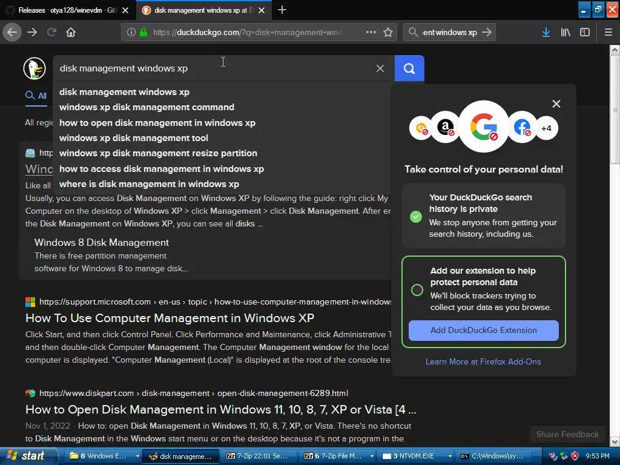Expand the 7-Zip File Manager group arrow
The height and width of the screenshot is (465, 620).
tap(372, 456)
